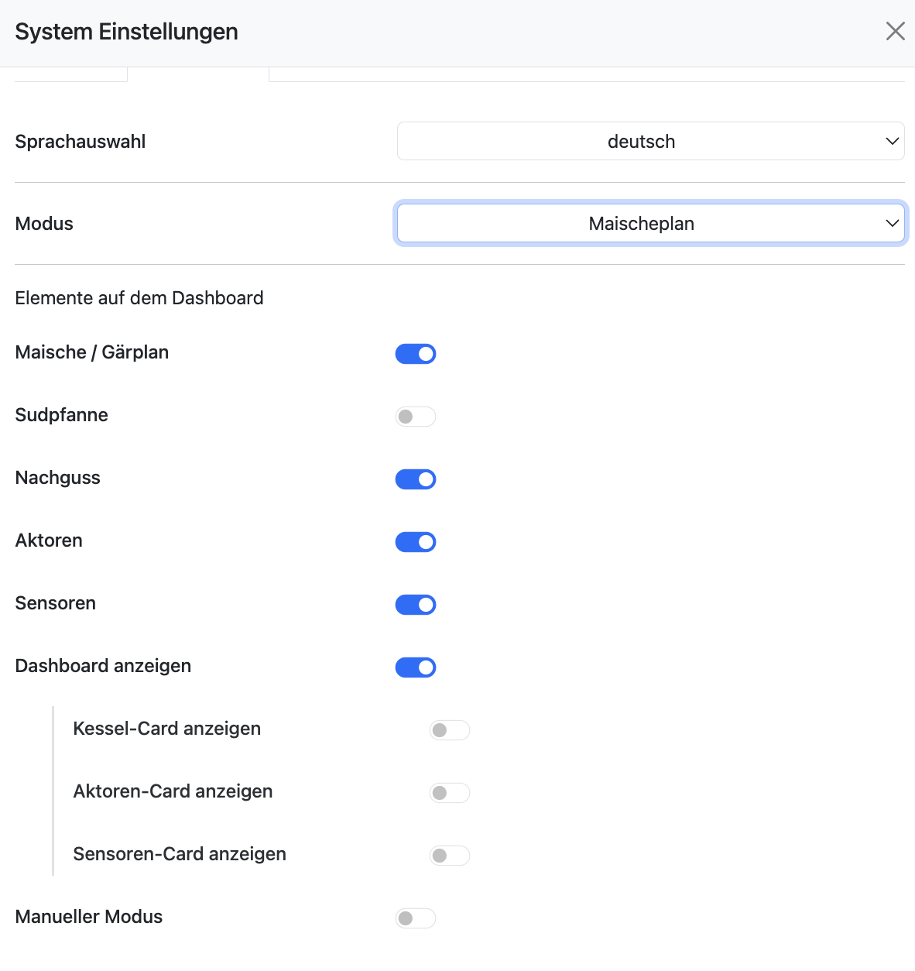The width and height of the screenshot is (915, 971).
Task: Enable the Kessel-Card anzeigen switch
Action: click(x=450, y=730)
